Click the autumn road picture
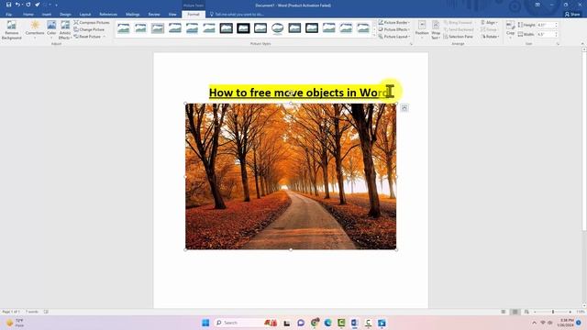The width and height of the screenshot is (587, 330). [x=291, y=177]
